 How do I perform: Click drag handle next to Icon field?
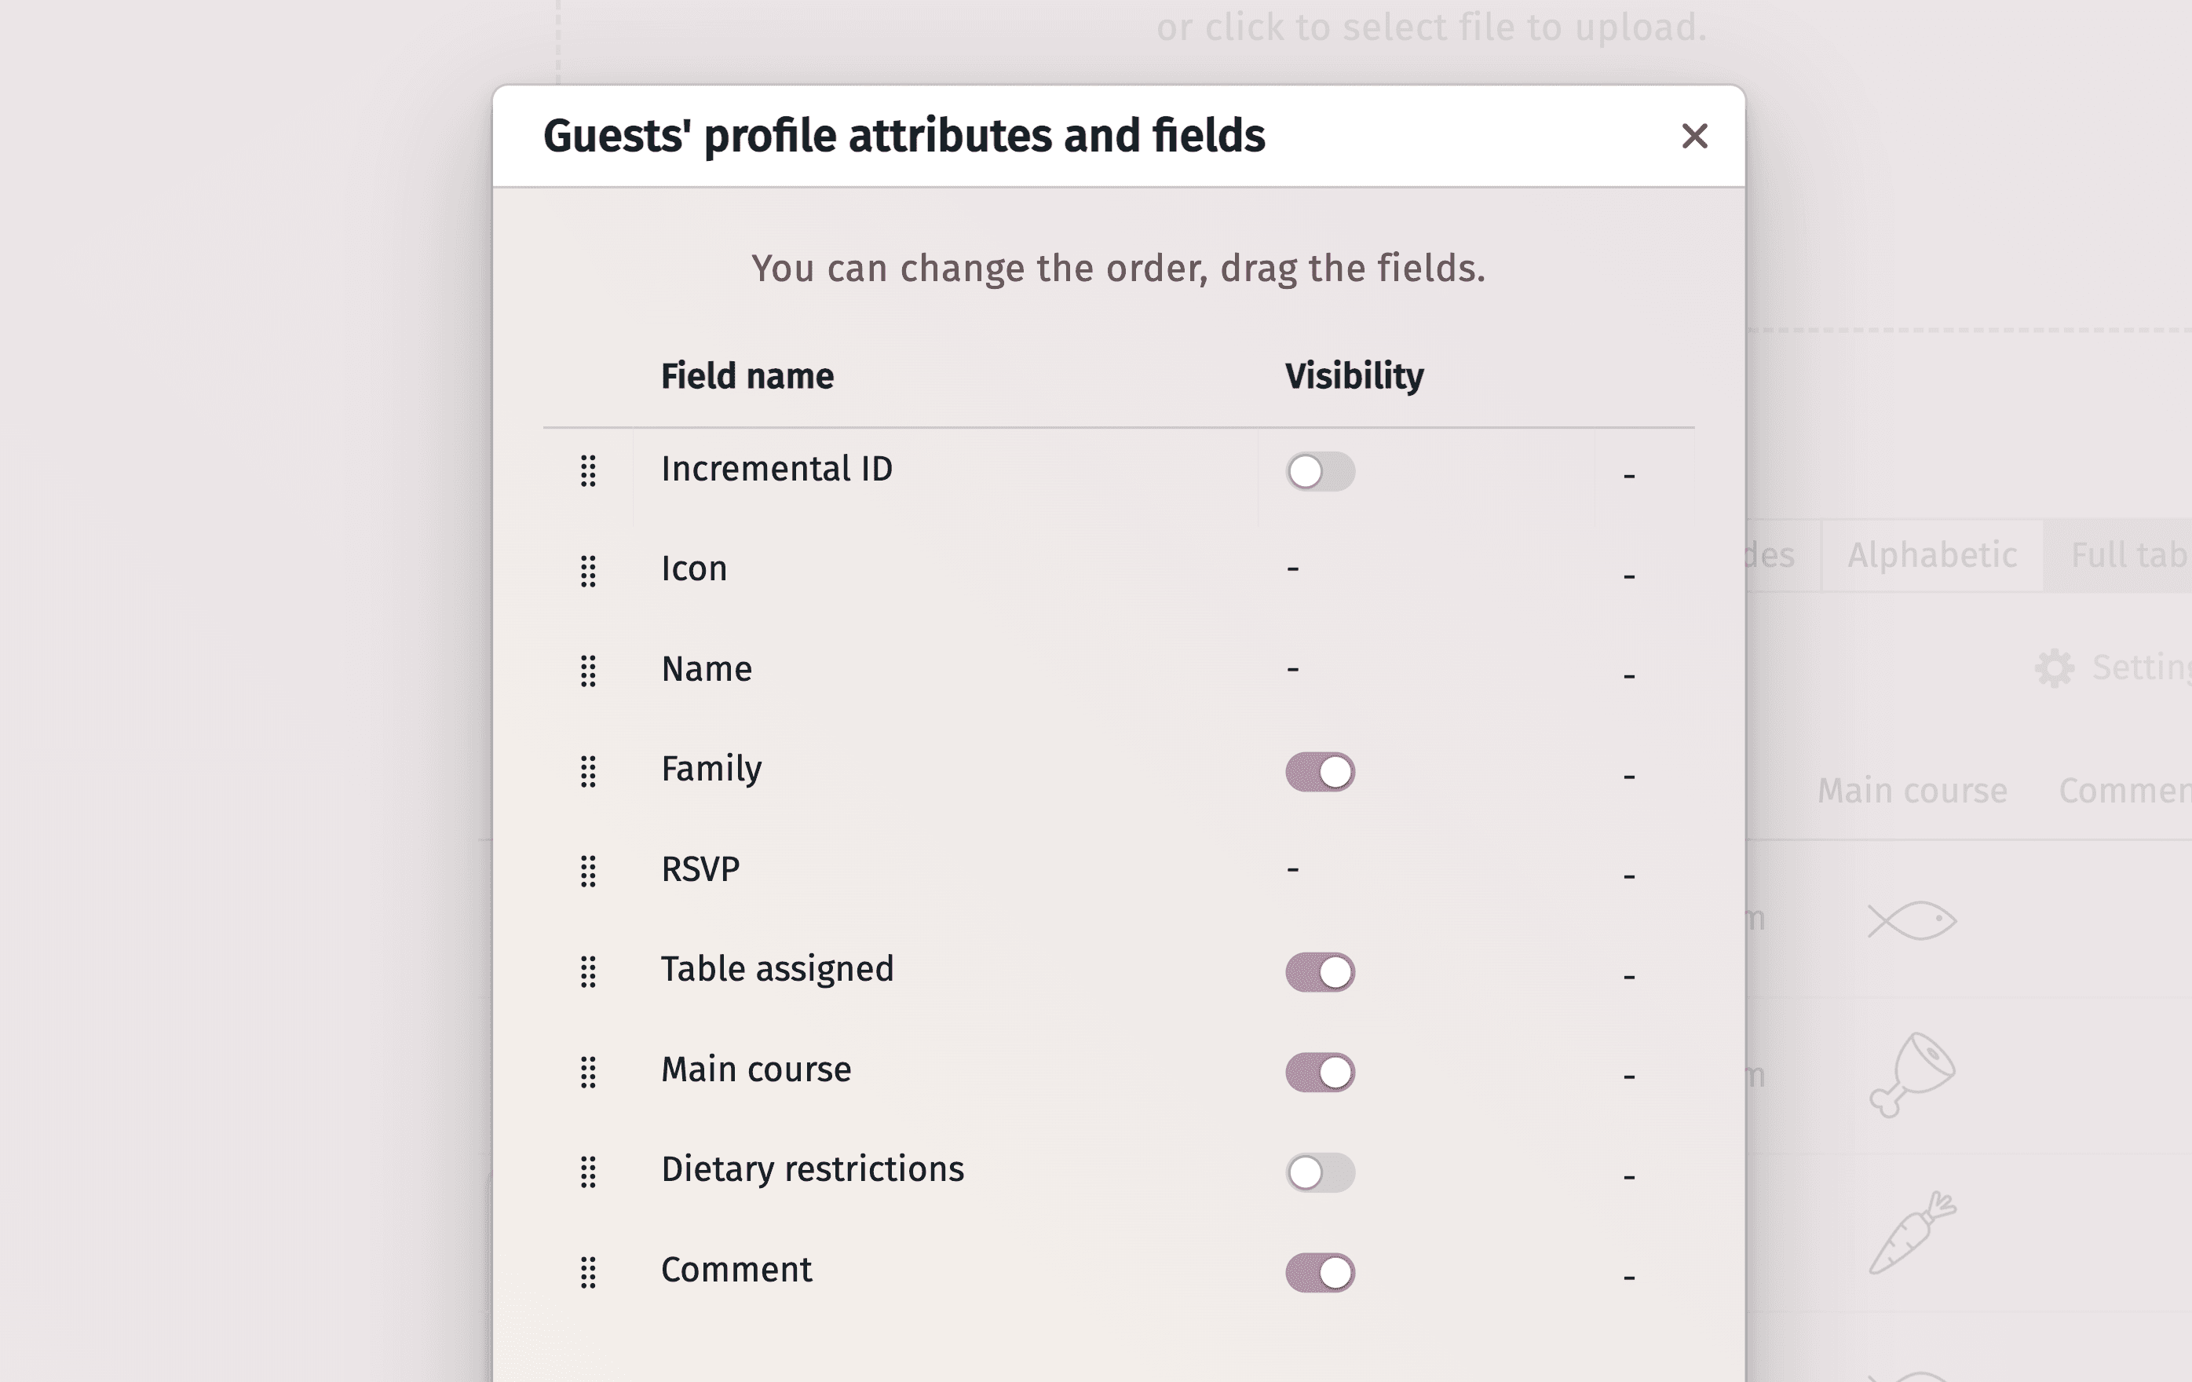tap(588, 571)
